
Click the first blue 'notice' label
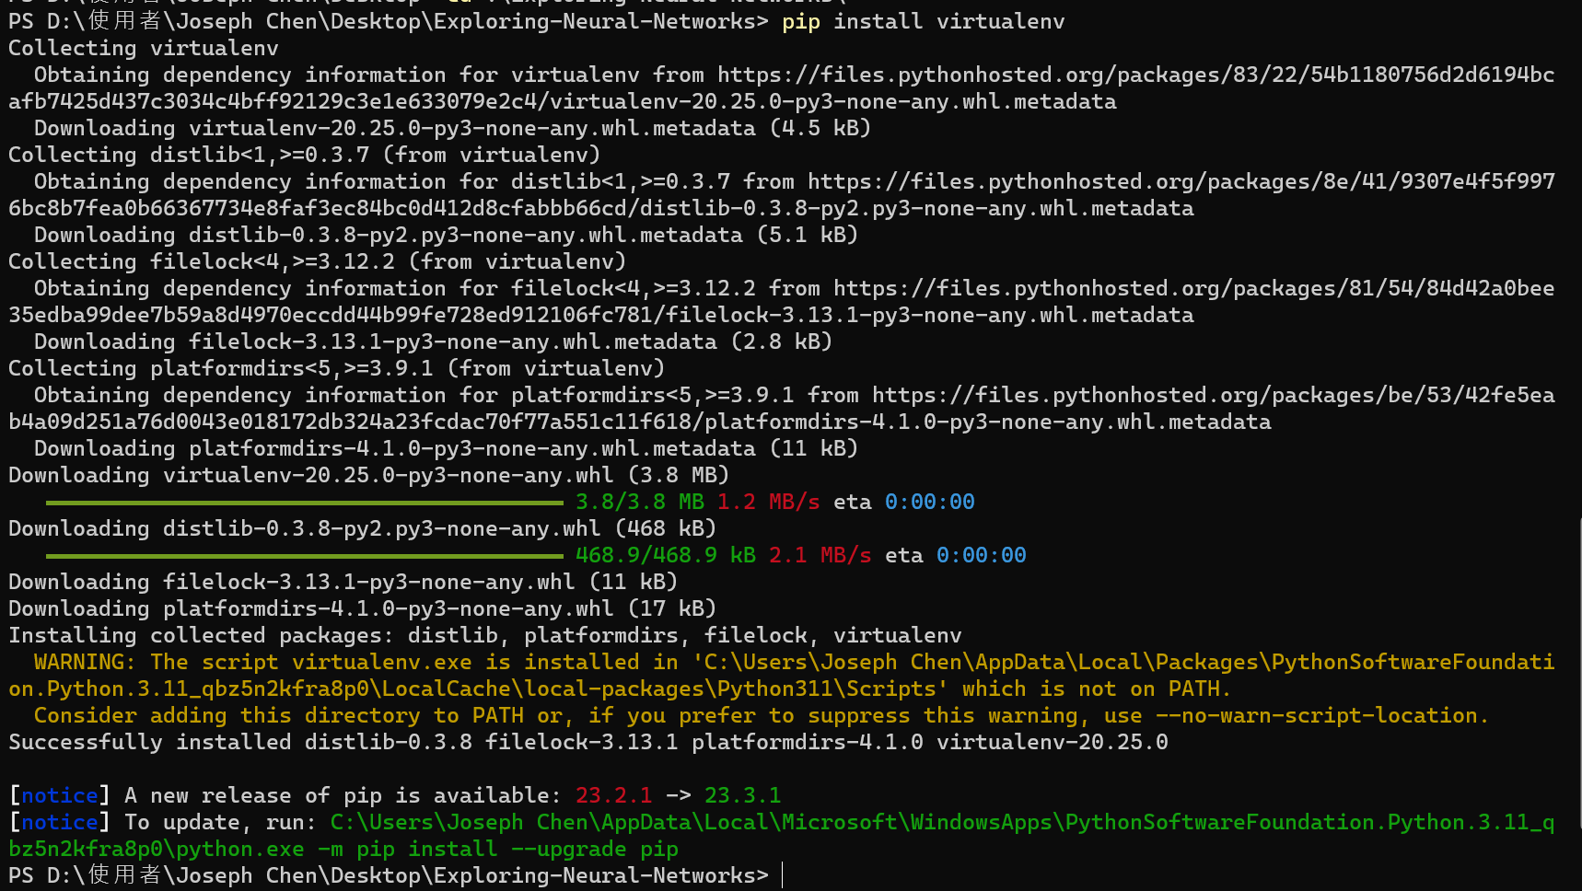coord(60,795)
